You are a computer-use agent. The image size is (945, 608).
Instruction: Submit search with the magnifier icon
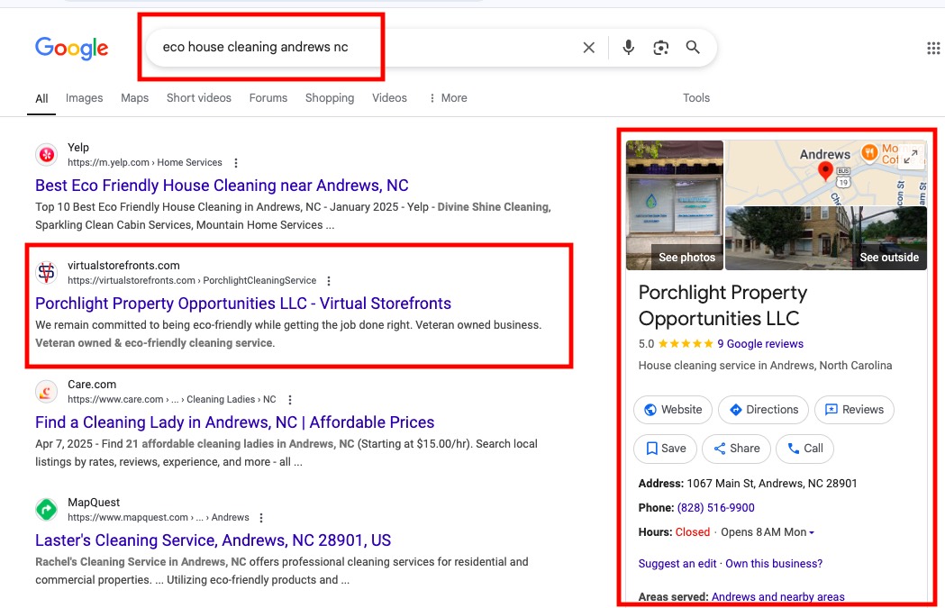point(693,47)
